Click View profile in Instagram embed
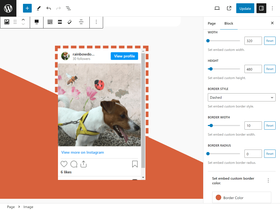 [x=124, y=56]
